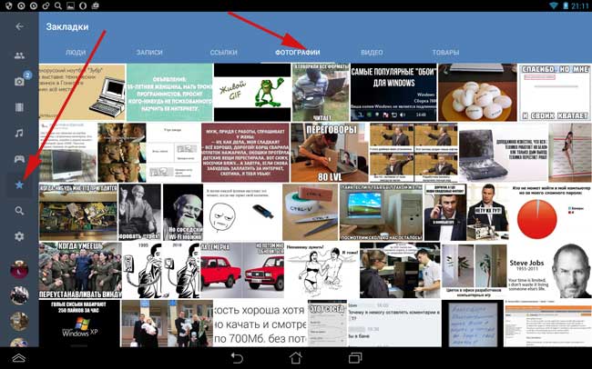The width and height of the screenshot is (592, 369).
Task: Open Settings via the gear sidebar icon
Action: (19, 237)
